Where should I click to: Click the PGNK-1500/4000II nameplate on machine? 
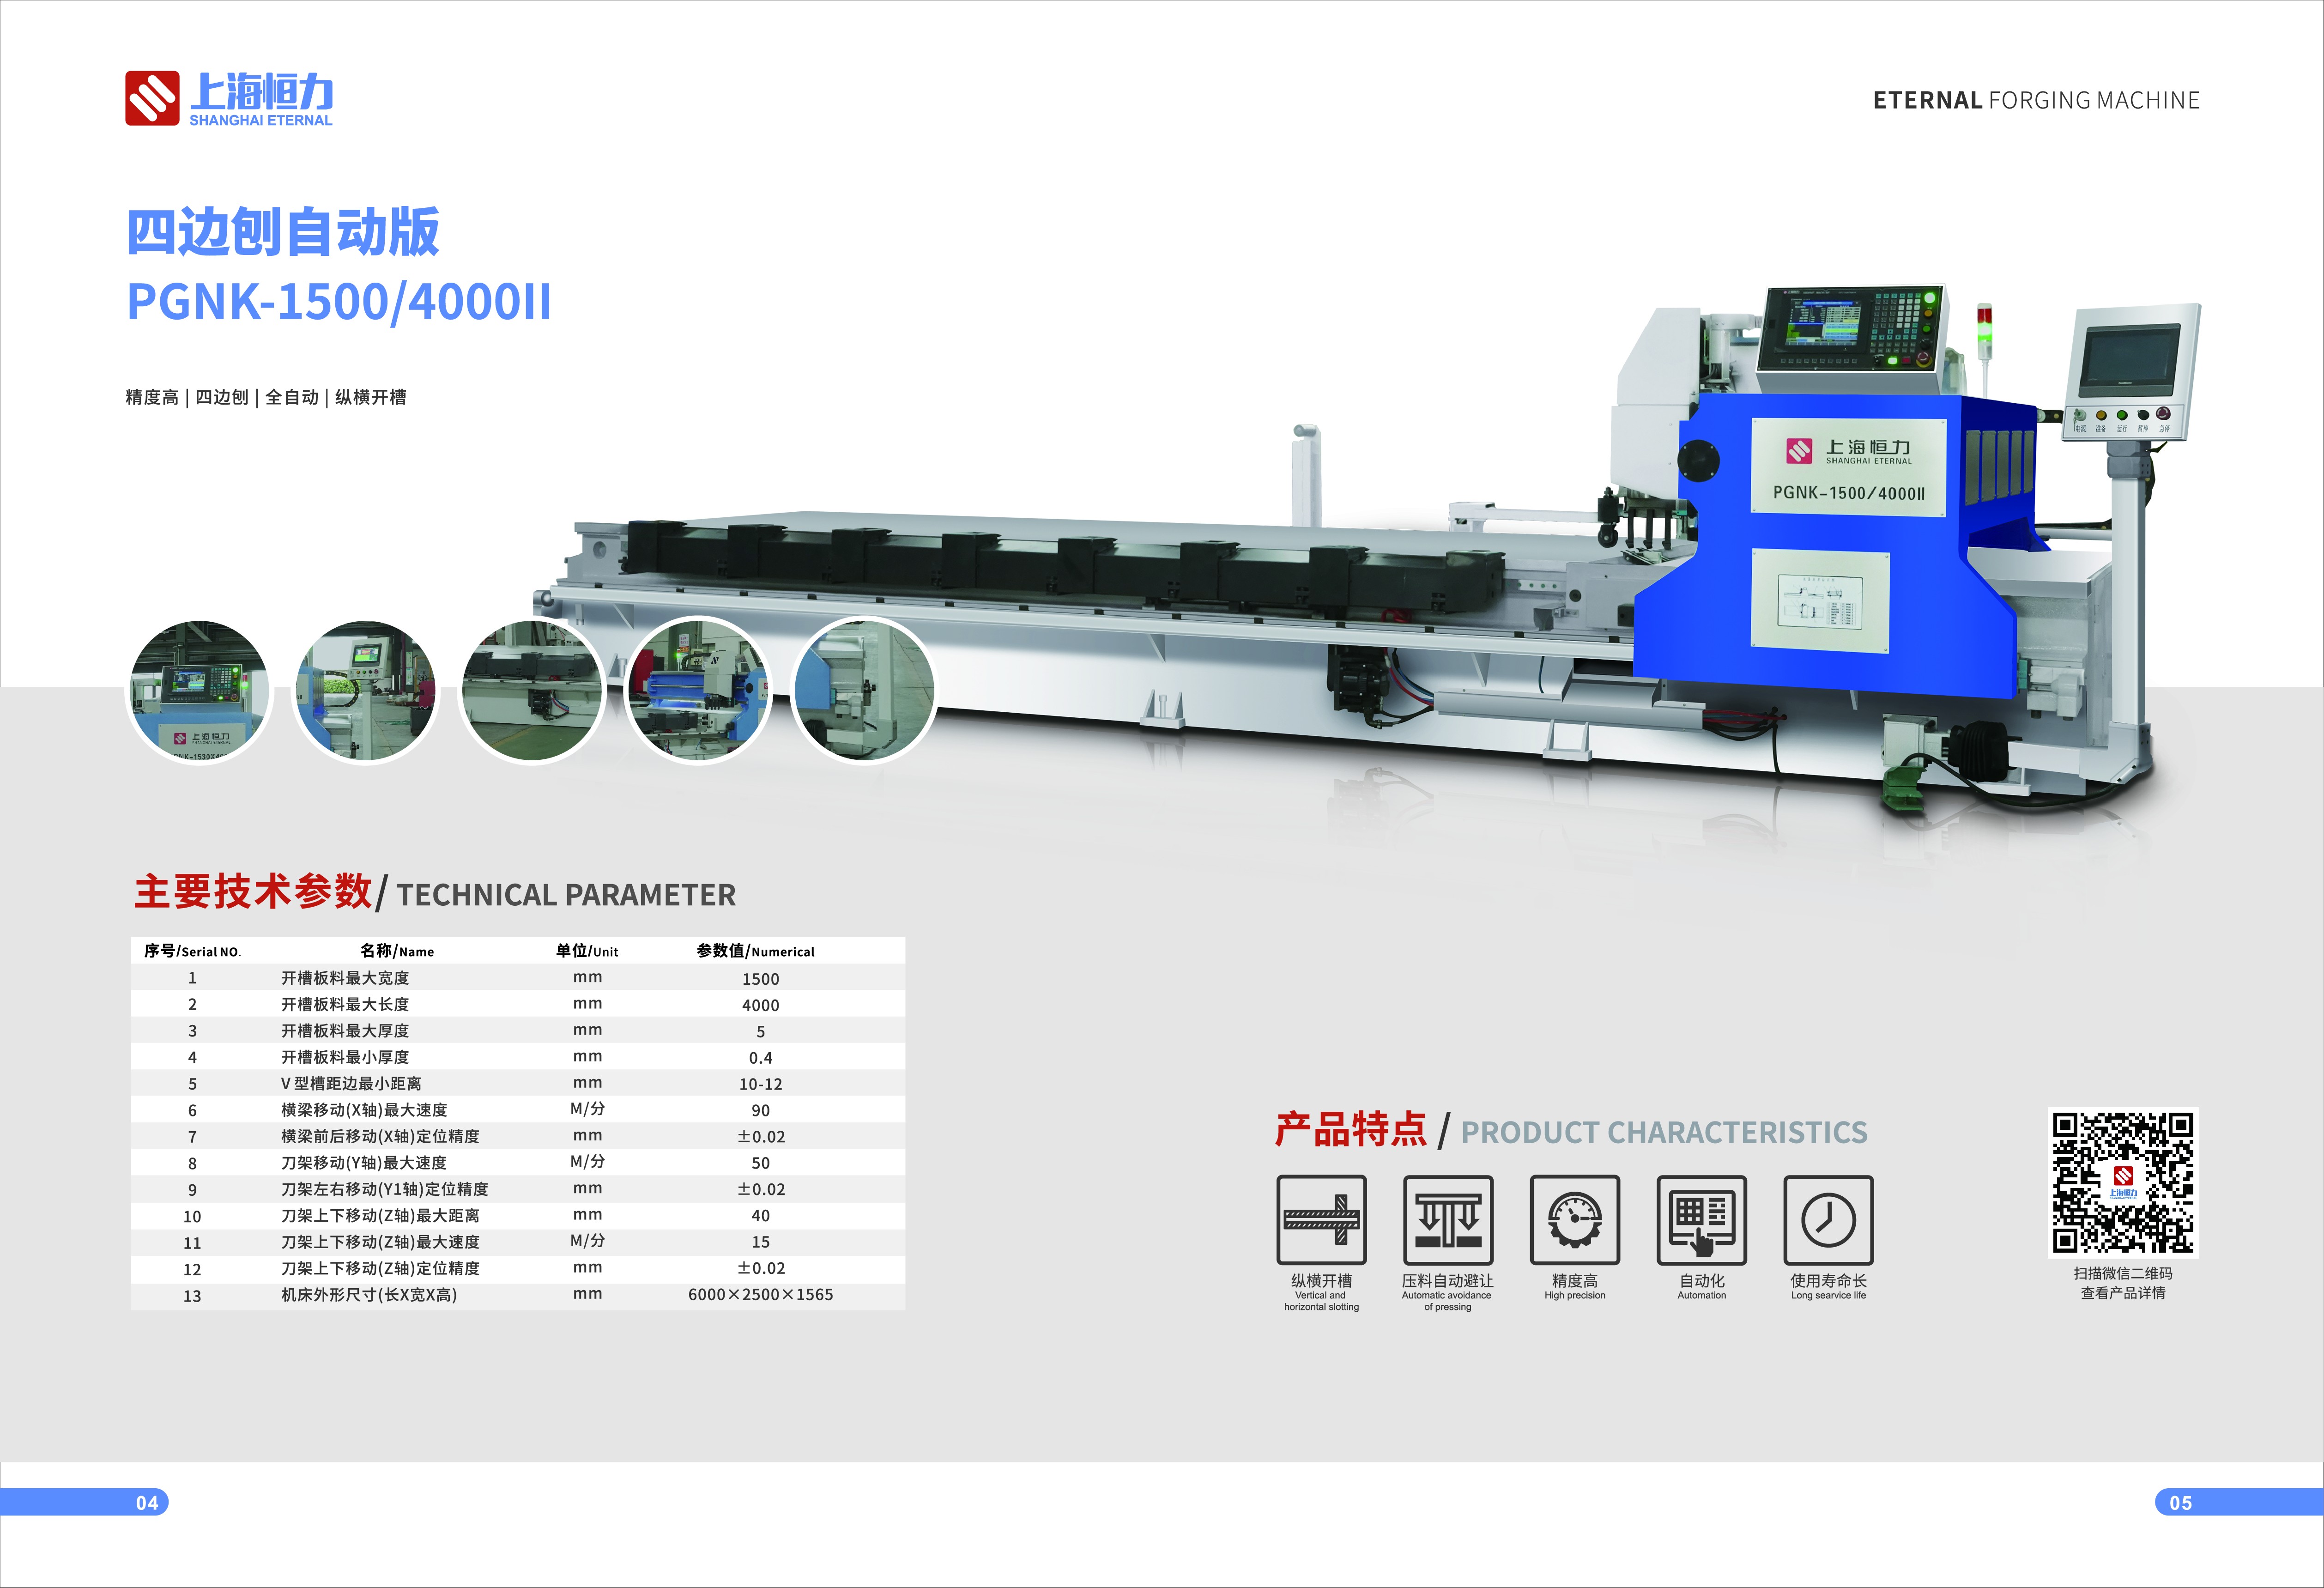1849,467
